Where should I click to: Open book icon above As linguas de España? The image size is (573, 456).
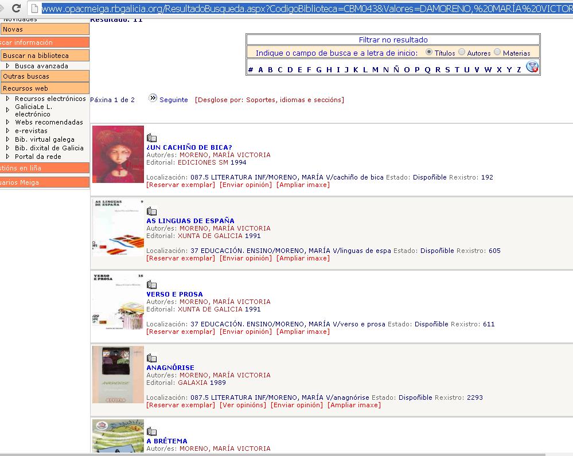pos(151,211)
